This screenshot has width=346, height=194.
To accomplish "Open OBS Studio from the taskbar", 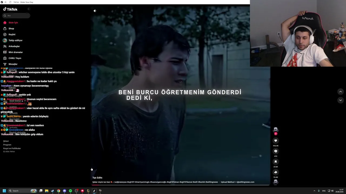I will click(76, 191).
